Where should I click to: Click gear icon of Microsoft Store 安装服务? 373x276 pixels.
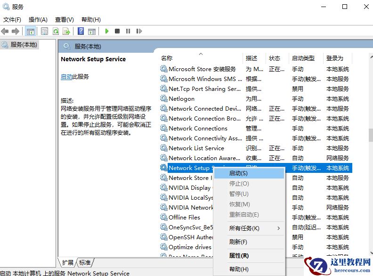pyautogui.click(x=164, y=69)
